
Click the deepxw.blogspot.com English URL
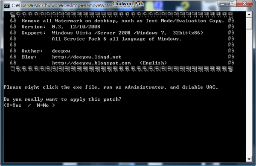pos(91,63)
